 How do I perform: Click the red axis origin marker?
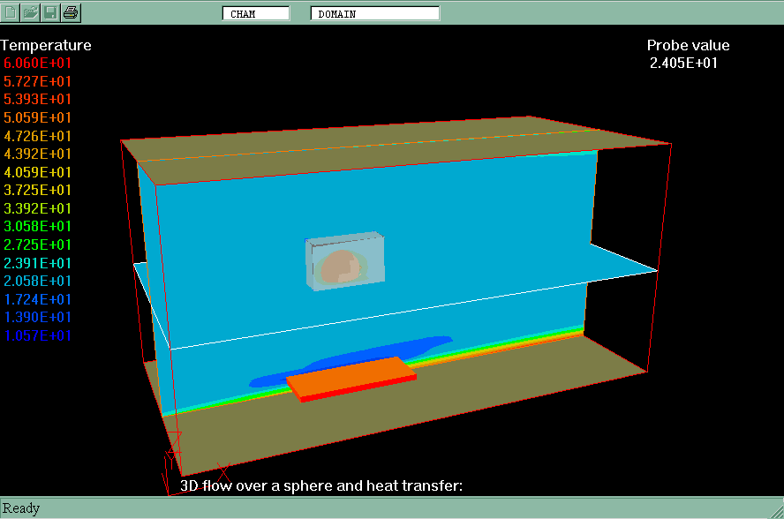pyautogui.click(x=173, y=455)
